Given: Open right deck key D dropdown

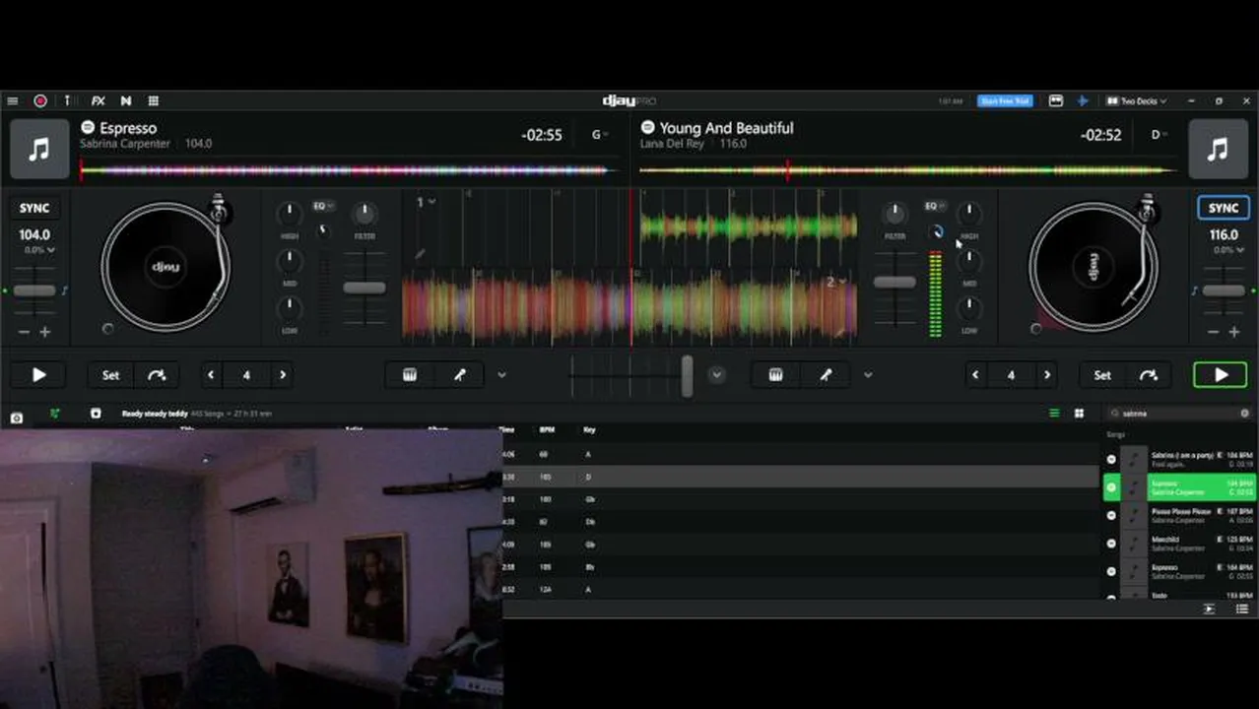Looking at the screenshot, I should coord(1160,135).
